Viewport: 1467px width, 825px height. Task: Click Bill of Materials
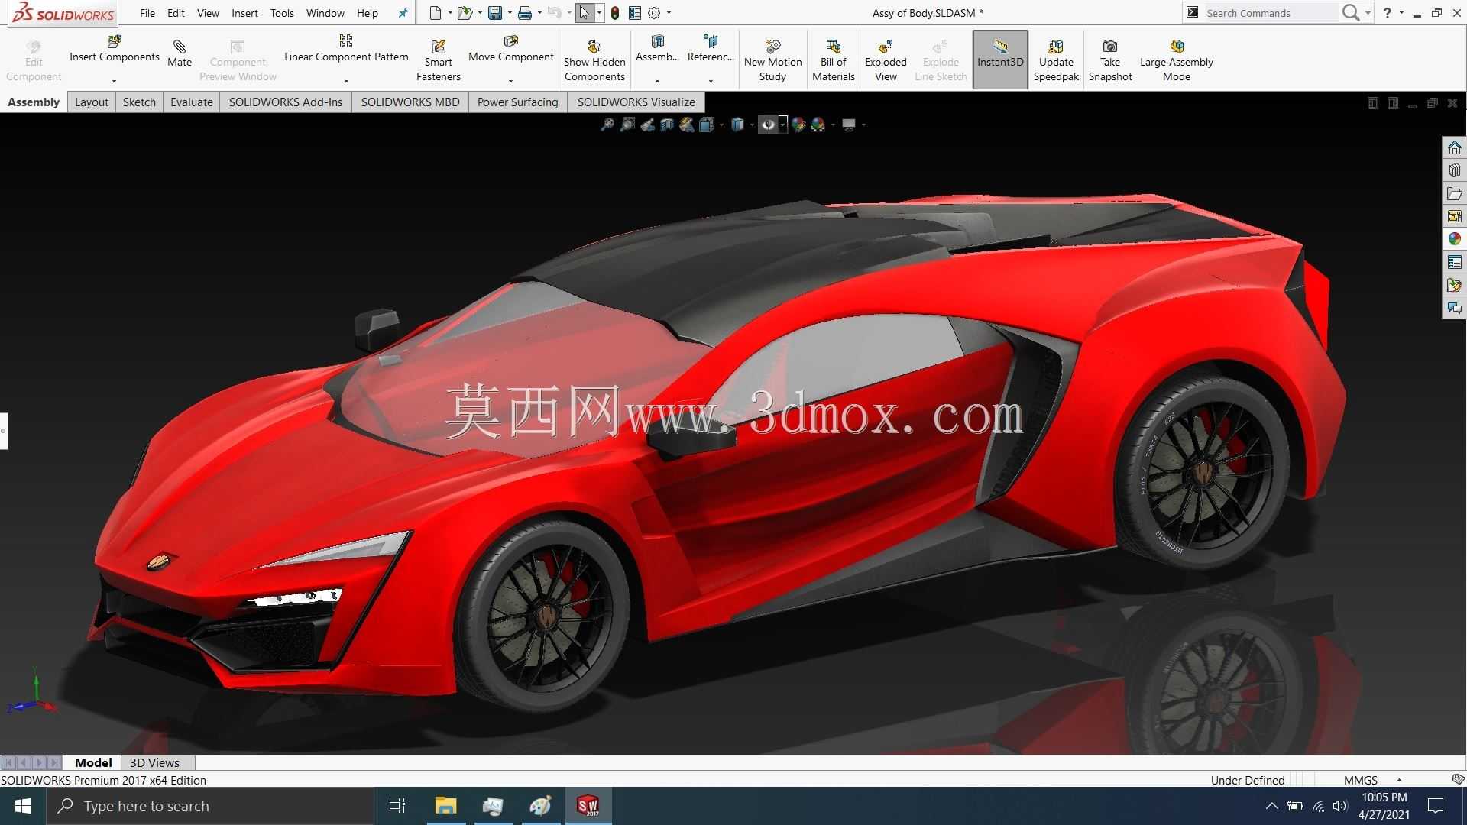tap(834, 61)
